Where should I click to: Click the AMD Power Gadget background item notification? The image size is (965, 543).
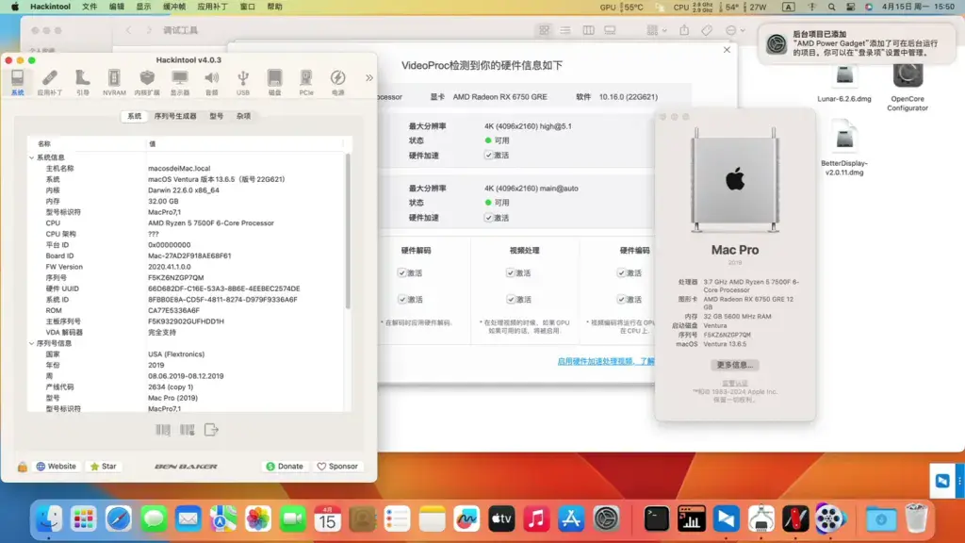click(858, 43)
